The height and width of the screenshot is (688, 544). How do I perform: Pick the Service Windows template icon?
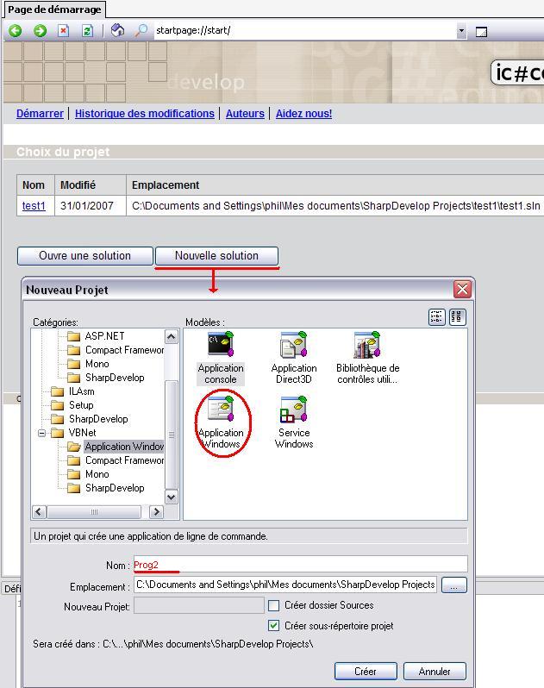pyautogui.click(x=294, y=410)
